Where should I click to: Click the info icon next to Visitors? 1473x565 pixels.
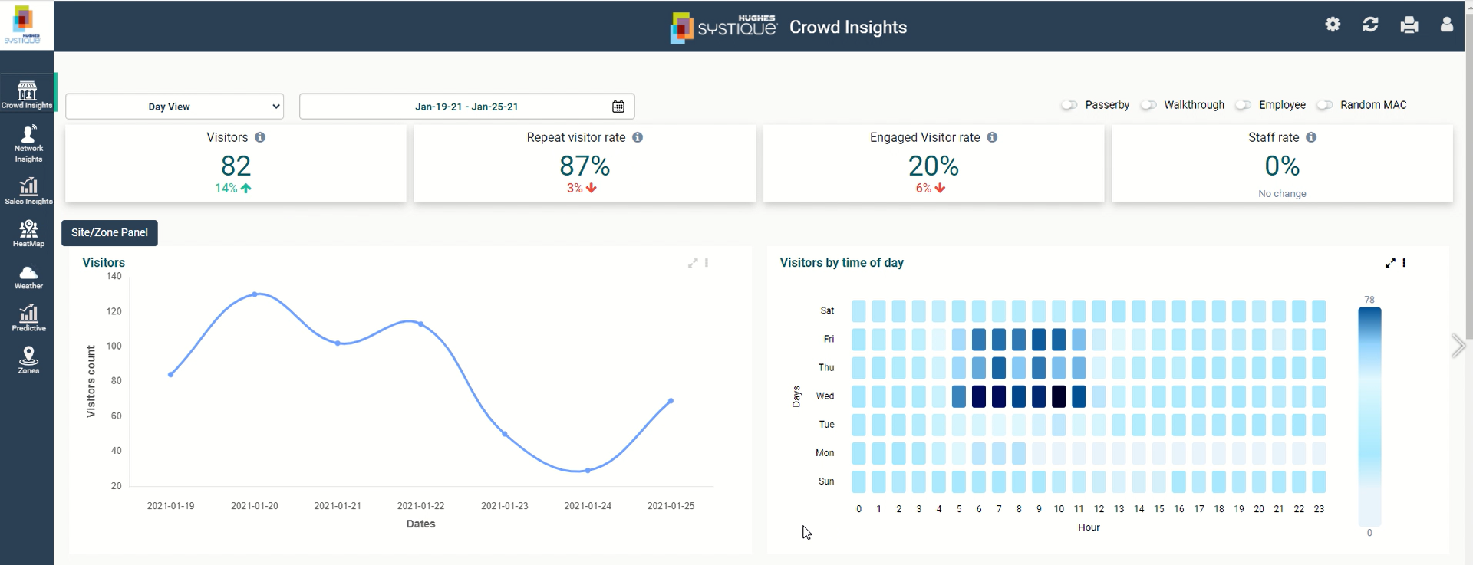tap(260, 137)
